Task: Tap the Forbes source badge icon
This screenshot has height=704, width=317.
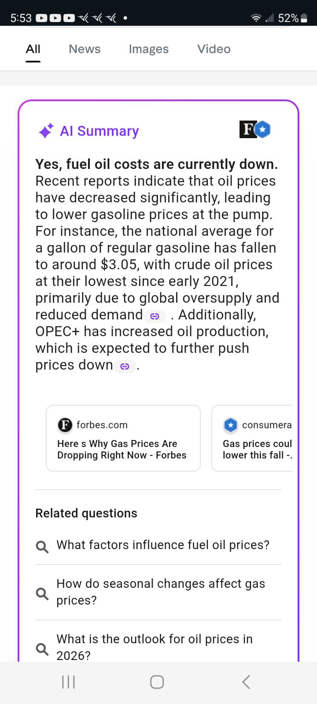Action: point(247,129)
